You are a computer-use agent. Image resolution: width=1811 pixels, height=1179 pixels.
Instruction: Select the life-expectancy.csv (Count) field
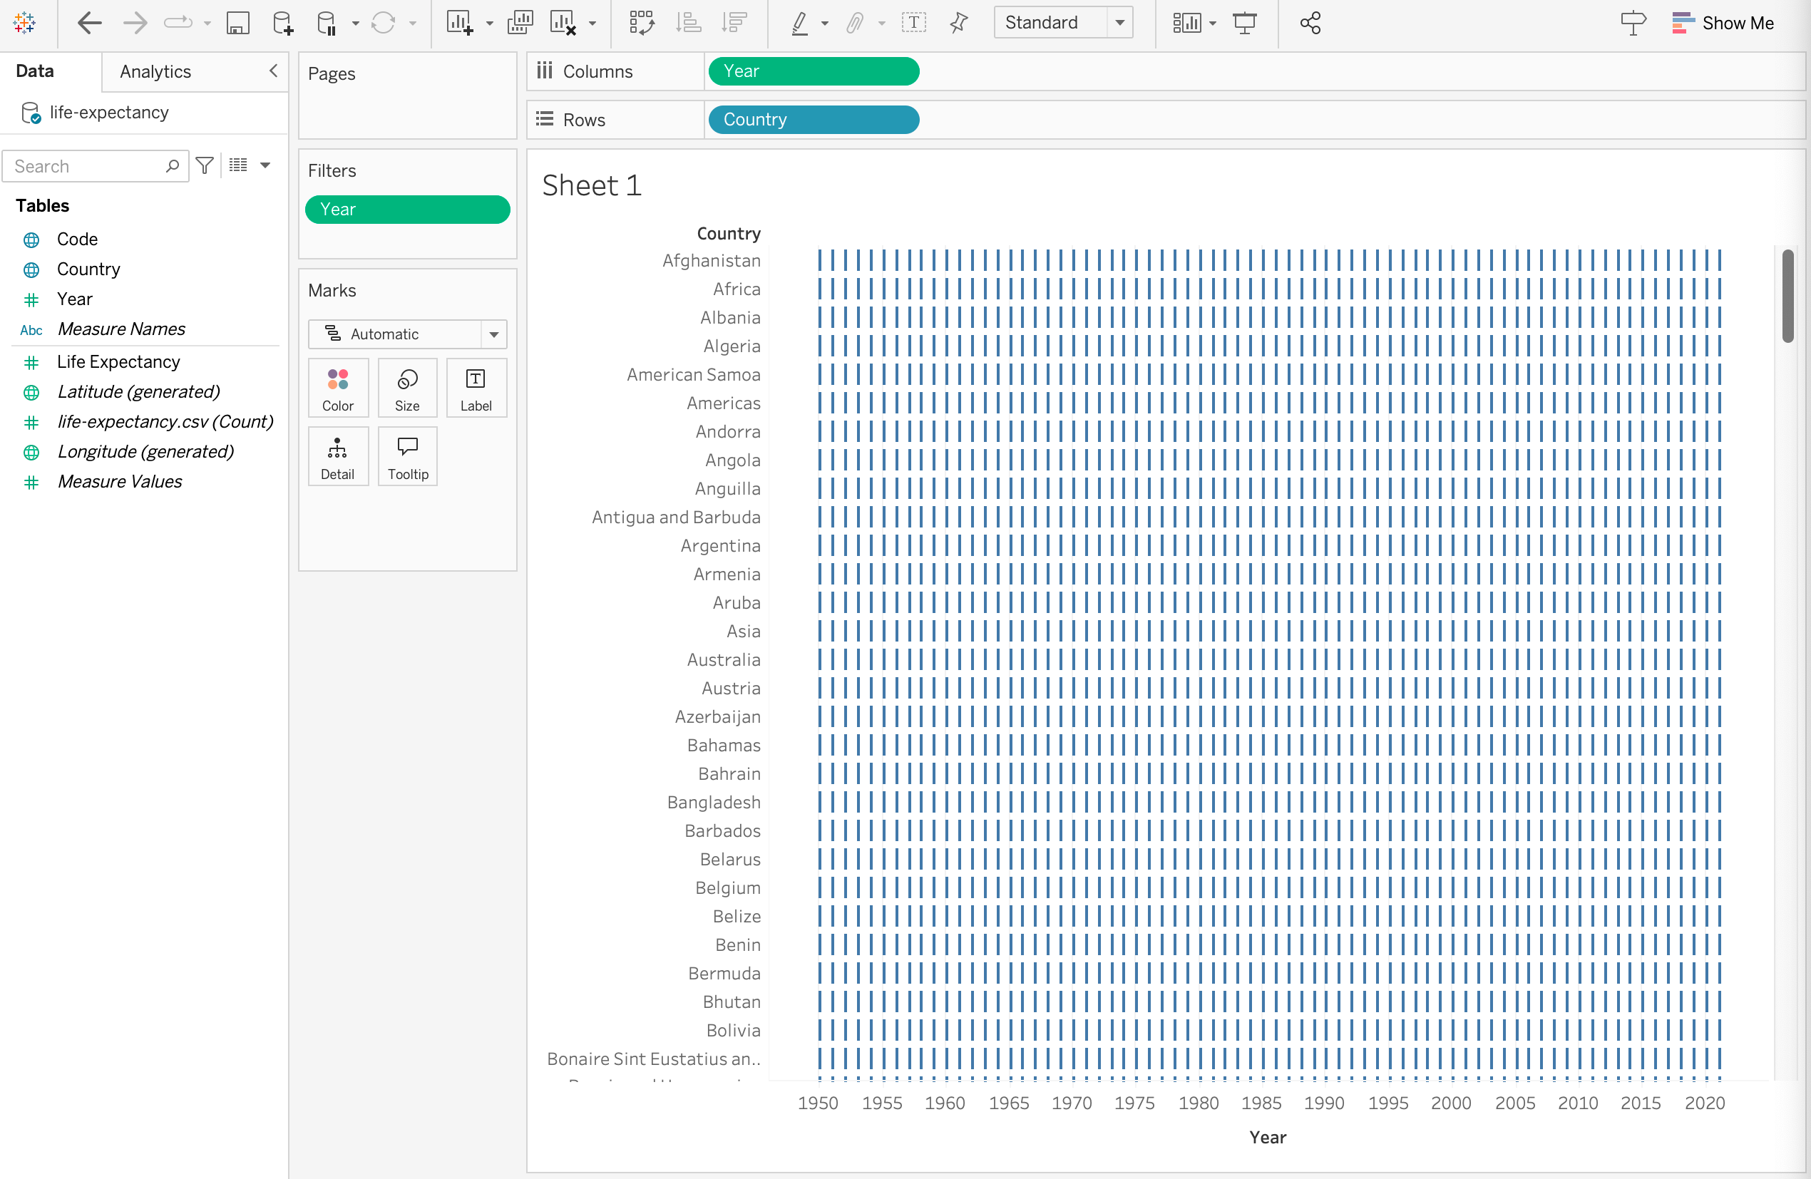(x=165, y=421)
